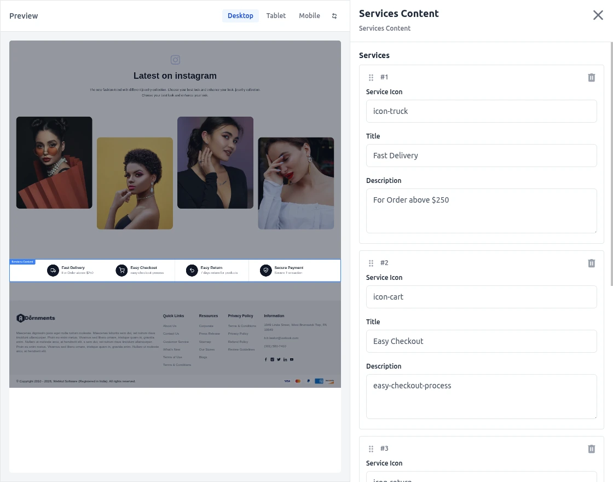
Task: Click the Twitter icon in footer
Action: (279, 359)
